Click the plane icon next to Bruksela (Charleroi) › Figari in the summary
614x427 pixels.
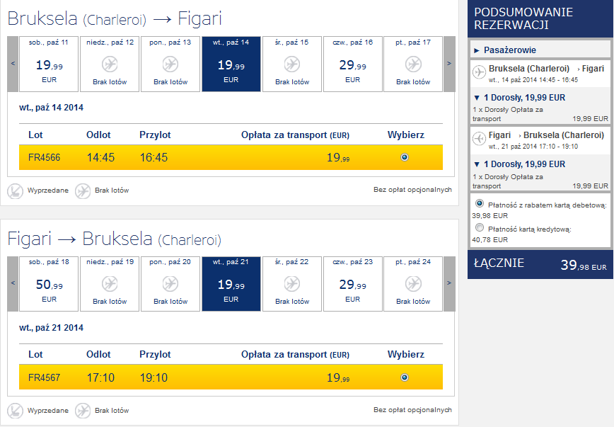tap(480, 72)
